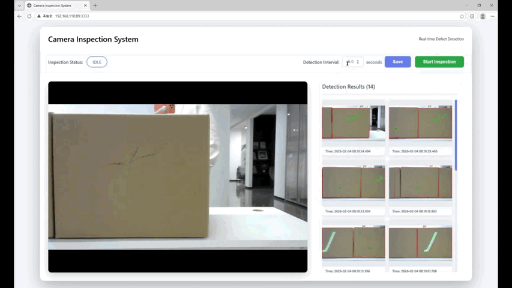Image resolution: width=512 pixels, height=288 pixels.
Task: Click the Camera Inspection System title
Action: [x=93, y=39]
